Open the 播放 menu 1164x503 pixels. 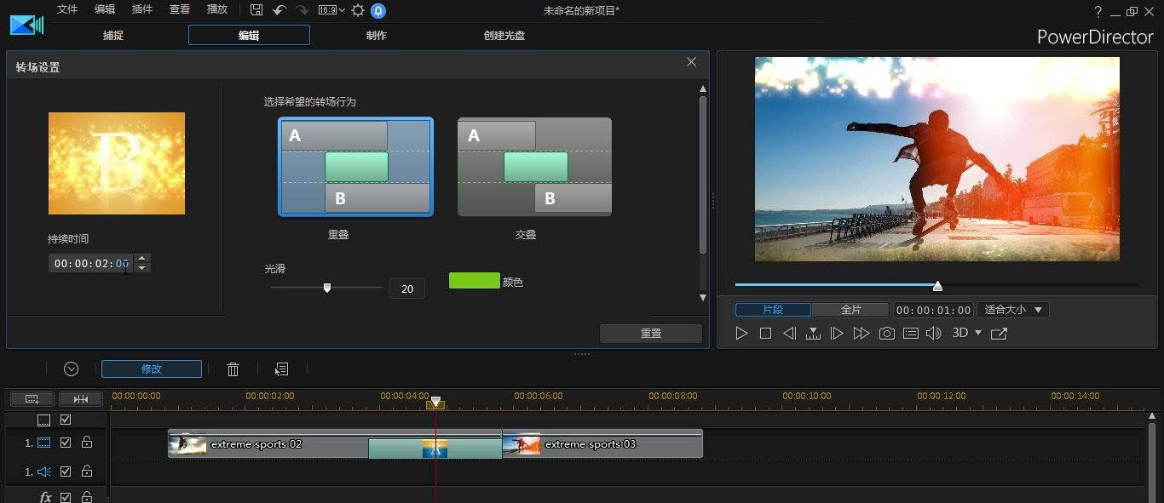(x=217, y=9)
